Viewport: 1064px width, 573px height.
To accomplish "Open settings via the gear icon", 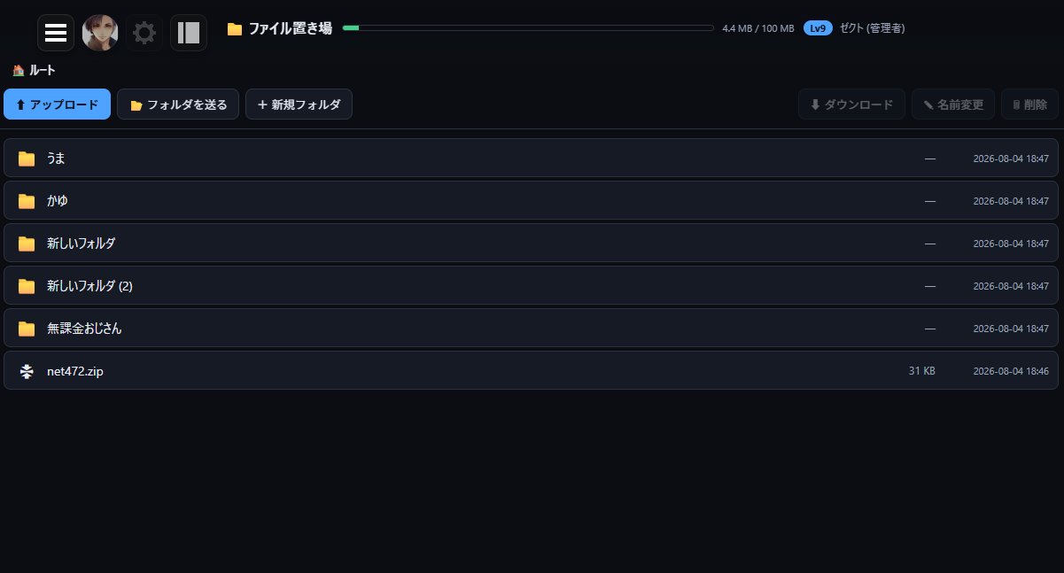I will click(x=144, y=33).
